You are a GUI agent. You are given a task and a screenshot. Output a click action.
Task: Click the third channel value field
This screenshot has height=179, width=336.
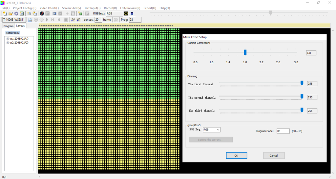pos(312,111)
